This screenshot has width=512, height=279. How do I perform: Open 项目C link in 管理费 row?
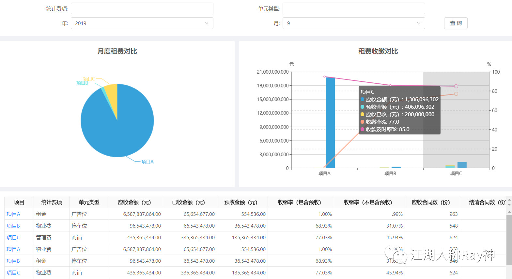tap(13, 237)
